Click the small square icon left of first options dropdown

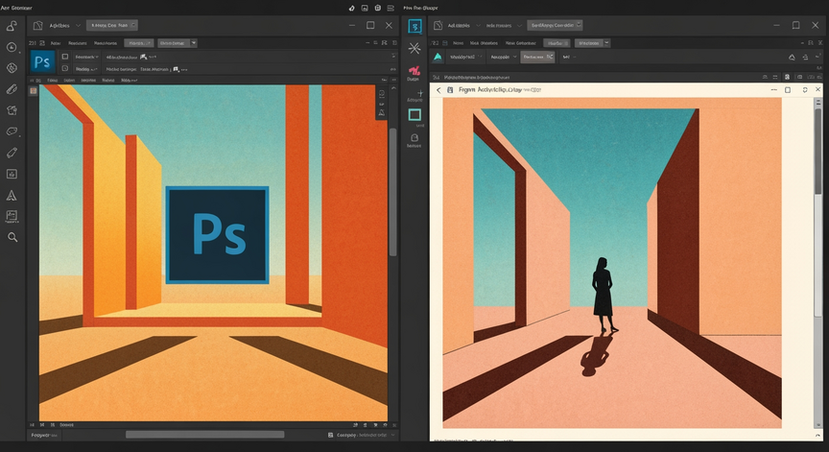[x=65, y=57]
